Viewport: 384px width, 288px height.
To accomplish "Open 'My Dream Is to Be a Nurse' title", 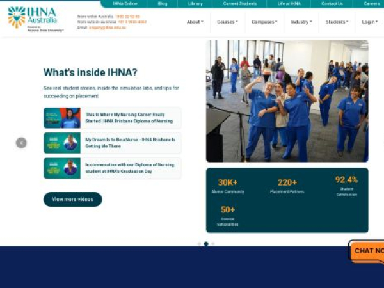I will click(x=131, y=143).
